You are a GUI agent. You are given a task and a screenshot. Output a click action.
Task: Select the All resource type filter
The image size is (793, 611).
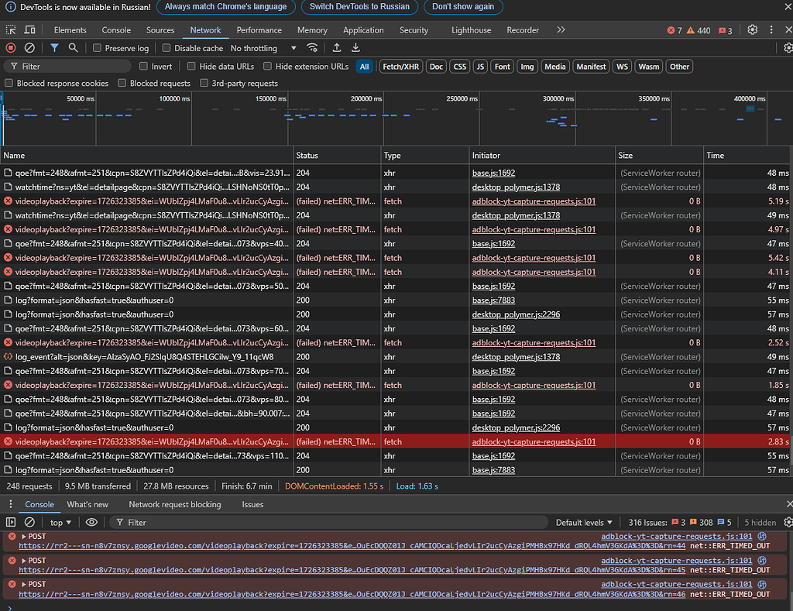pyautogui.click(x=364, y=67)
